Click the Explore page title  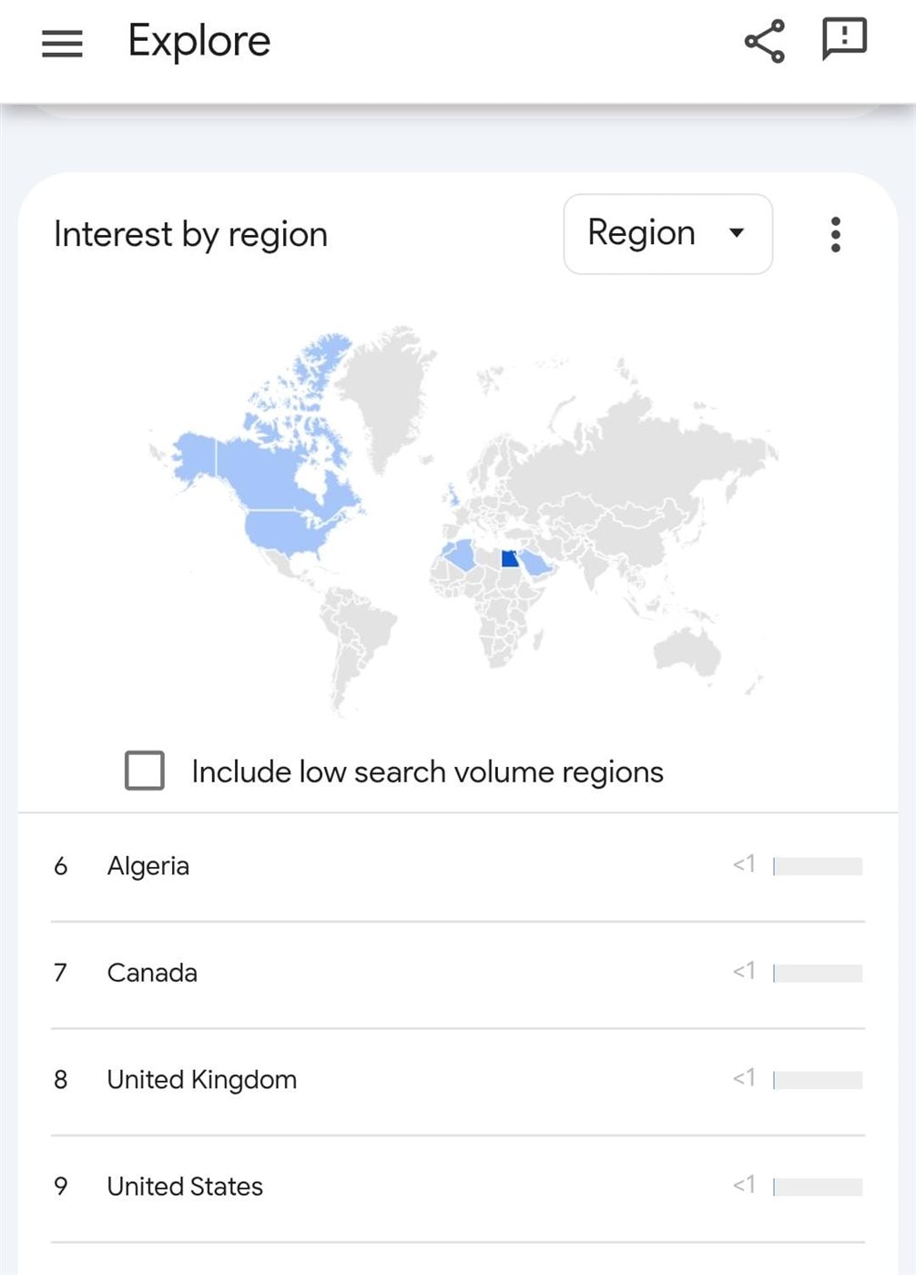198,42
